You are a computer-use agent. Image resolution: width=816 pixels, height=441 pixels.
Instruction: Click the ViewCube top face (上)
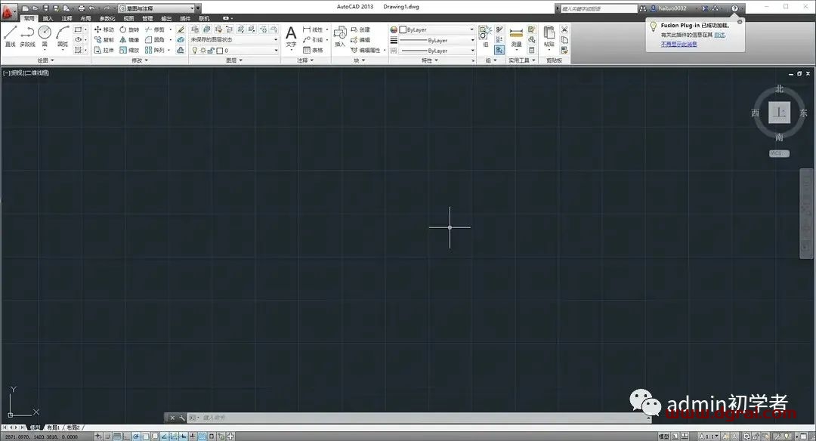coord(779,113)
